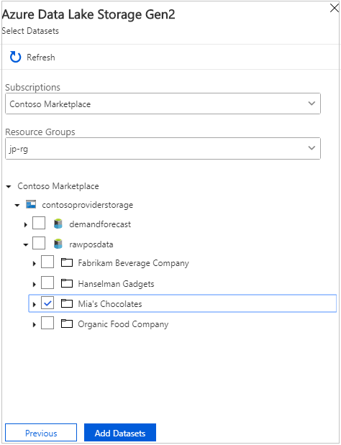Check the Fabrikam Beverage Company checkbox
The image size is (341, 445).
(47, 262)
